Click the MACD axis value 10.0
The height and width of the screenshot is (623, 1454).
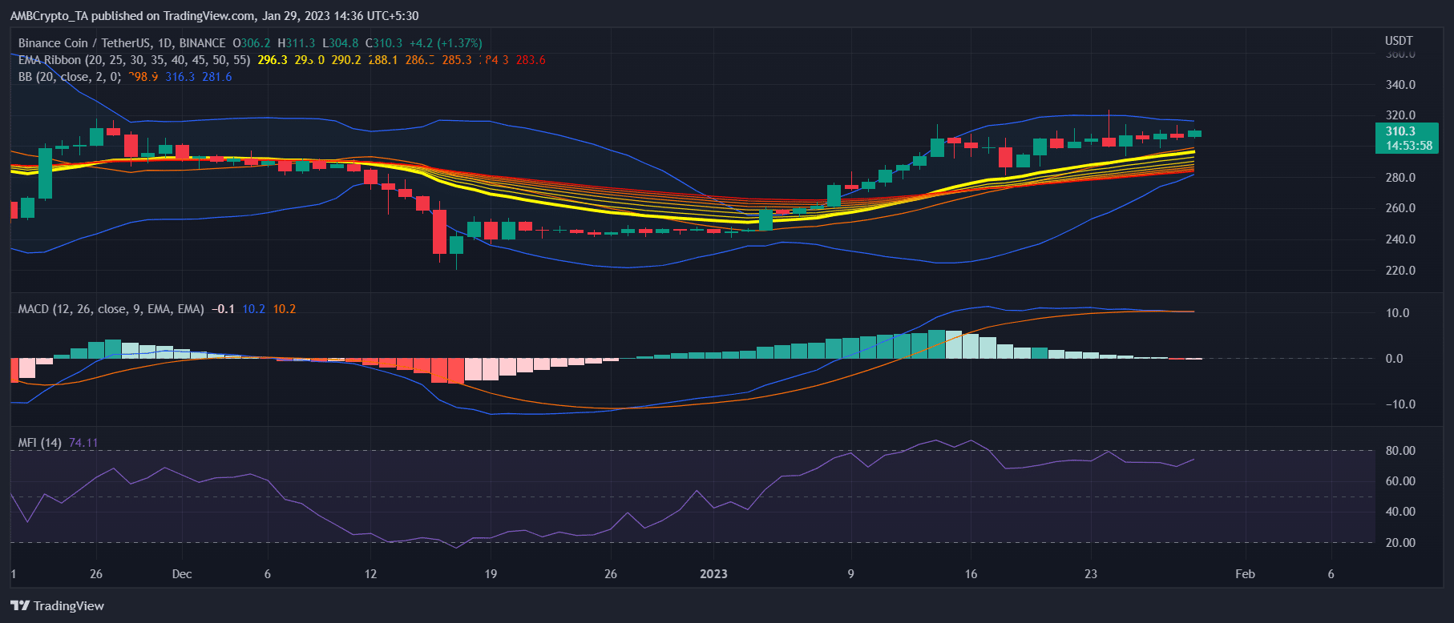point(1398,313)
